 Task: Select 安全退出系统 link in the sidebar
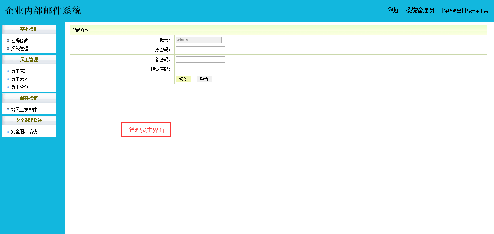24,132
